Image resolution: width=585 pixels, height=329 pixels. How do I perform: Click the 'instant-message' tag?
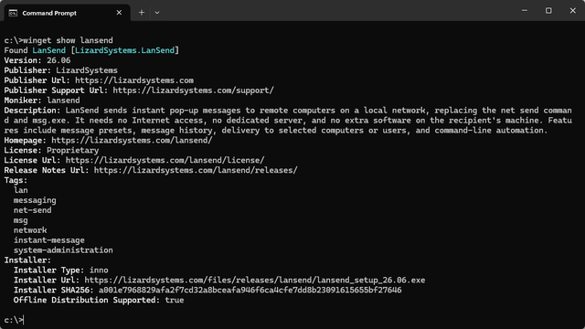click(x=48, y=240)
